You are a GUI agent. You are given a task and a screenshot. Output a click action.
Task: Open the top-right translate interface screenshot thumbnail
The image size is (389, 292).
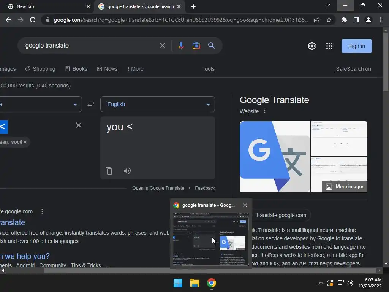pos(339,139)
